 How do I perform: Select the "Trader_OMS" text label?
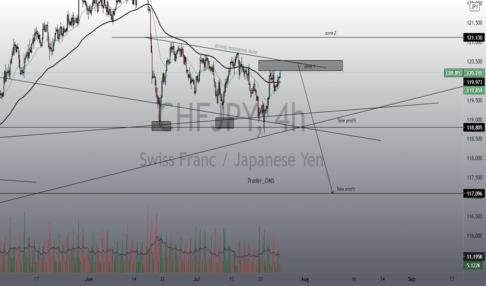click(261, 180)
